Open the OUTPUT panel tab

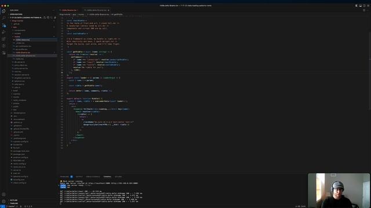[79, 177]
